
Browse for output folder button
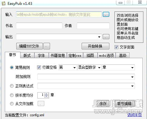click(106, 37)
